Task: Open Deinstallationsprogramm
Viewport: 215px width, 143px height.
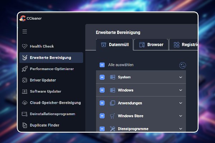Action: (x=51, y=114)
